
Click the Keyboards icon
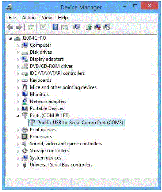[25, 80]
